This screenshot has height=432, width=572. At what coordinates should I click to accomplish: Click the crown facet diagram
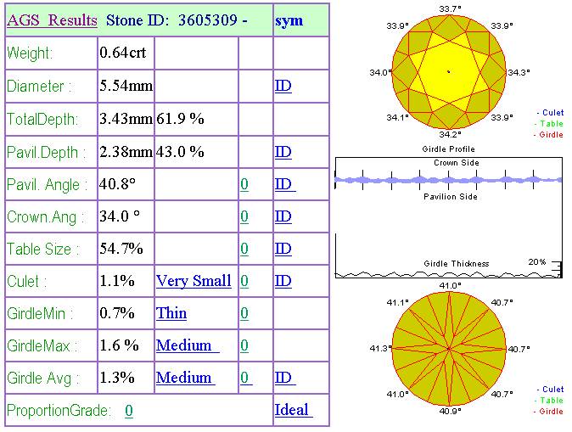449,72
